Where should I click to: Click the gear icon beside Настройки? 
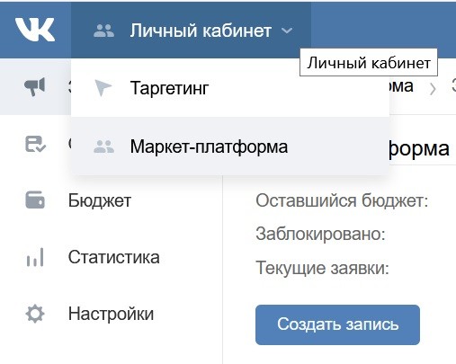[x=35, y=314]
